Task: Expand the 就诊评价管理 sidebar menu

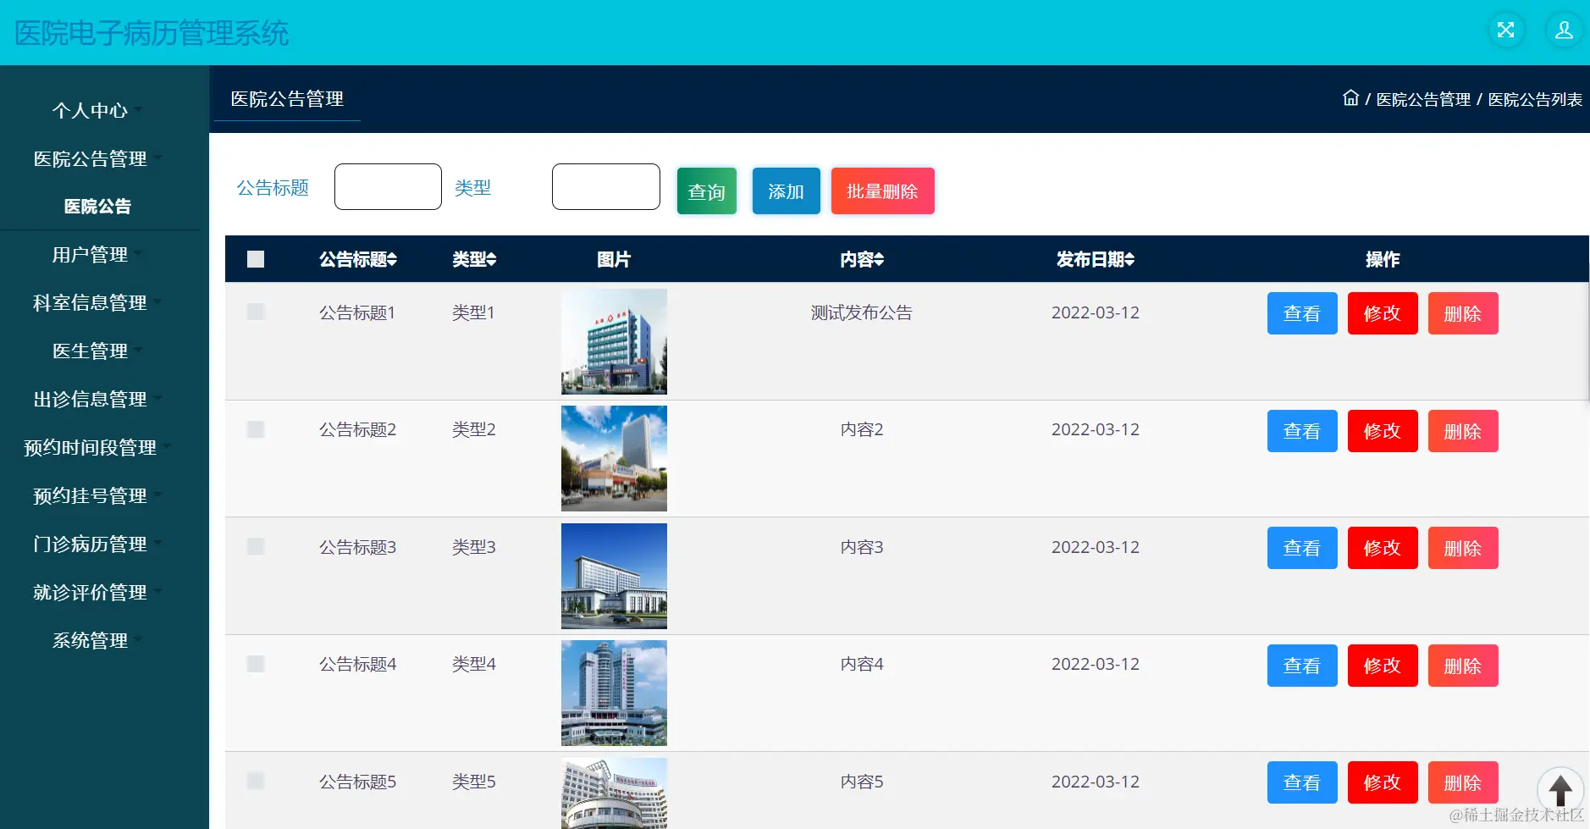Action: [98, 592]
